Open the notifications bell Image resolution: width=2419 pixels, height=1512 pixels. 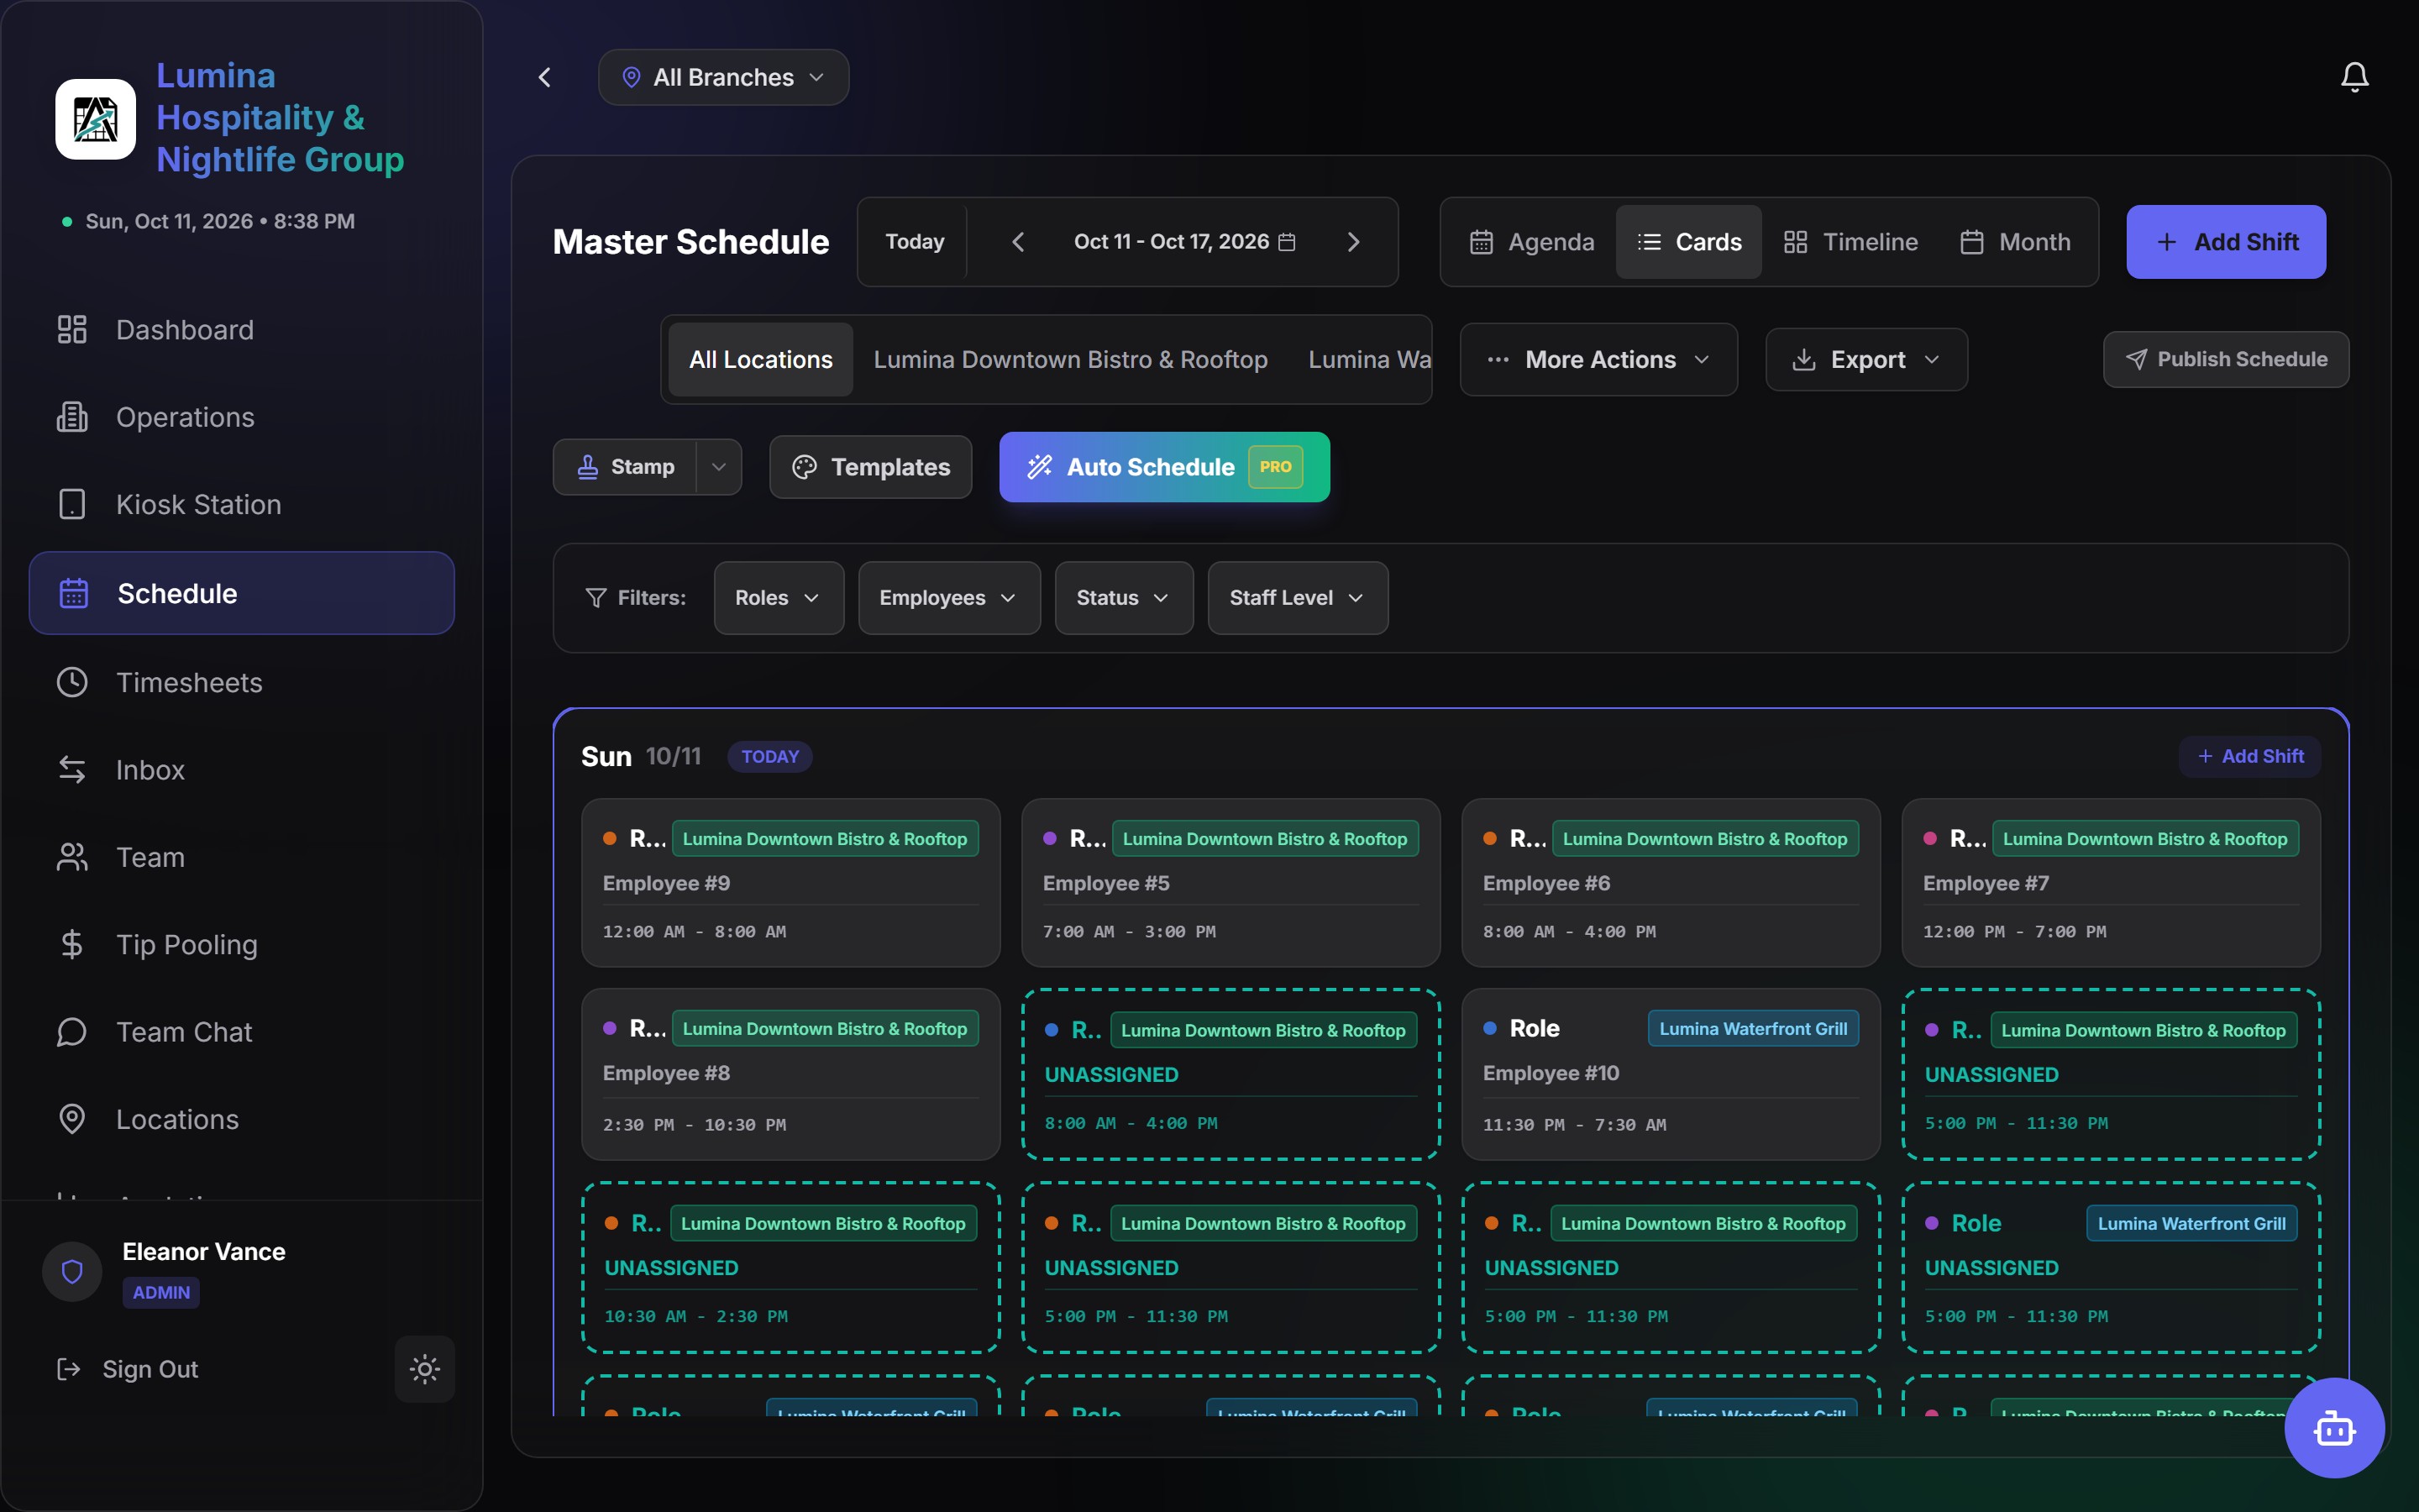pyautogui.click(x=2354, y=77)
